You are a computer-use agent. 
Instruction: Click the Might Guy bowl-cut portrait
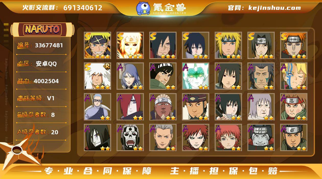[x=163, y=76]
